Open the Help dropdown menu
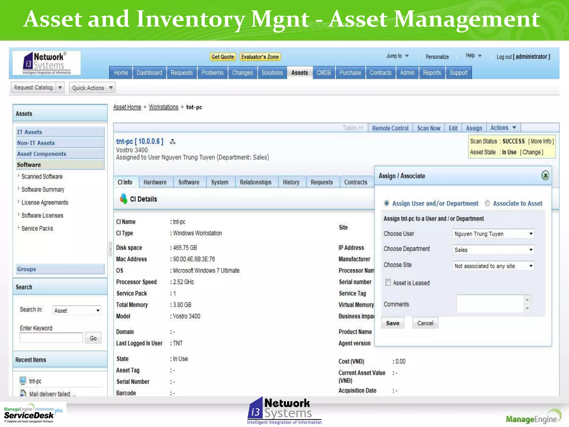 [473, 56]
